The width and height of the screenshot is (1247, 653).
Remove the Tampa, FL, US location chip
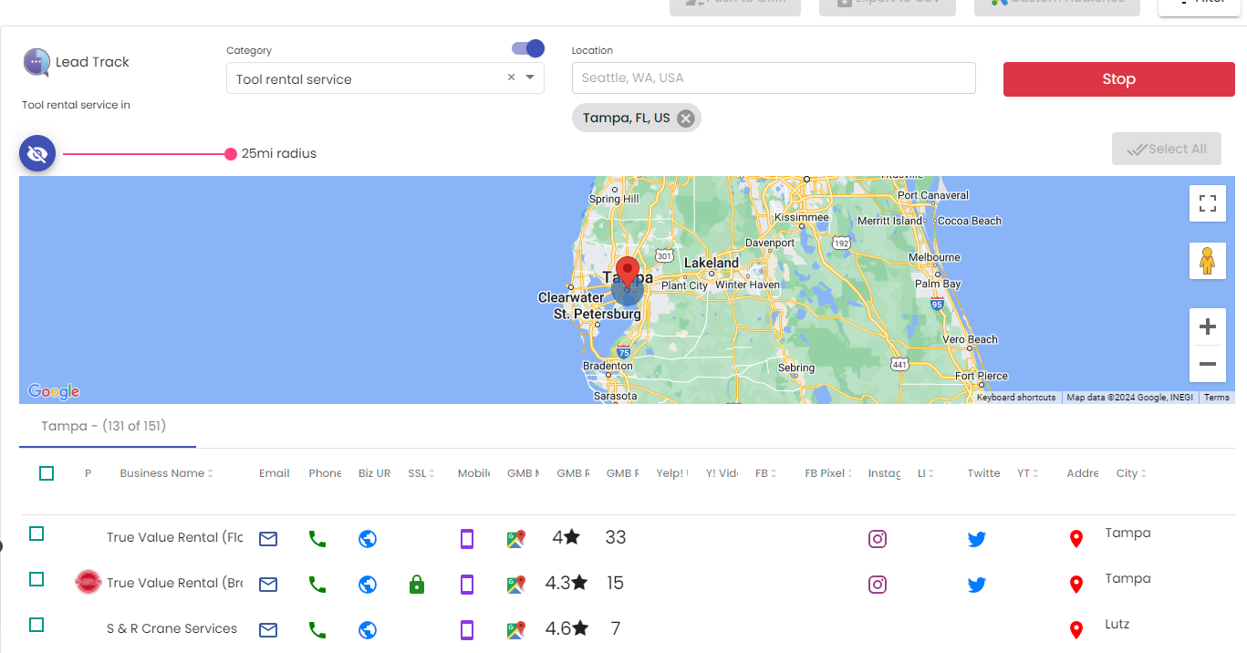(686, 119)
